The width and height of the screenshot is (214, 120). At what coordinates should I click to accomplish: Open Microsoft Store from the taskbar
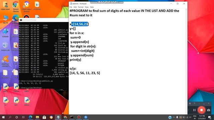pos(44,117)
